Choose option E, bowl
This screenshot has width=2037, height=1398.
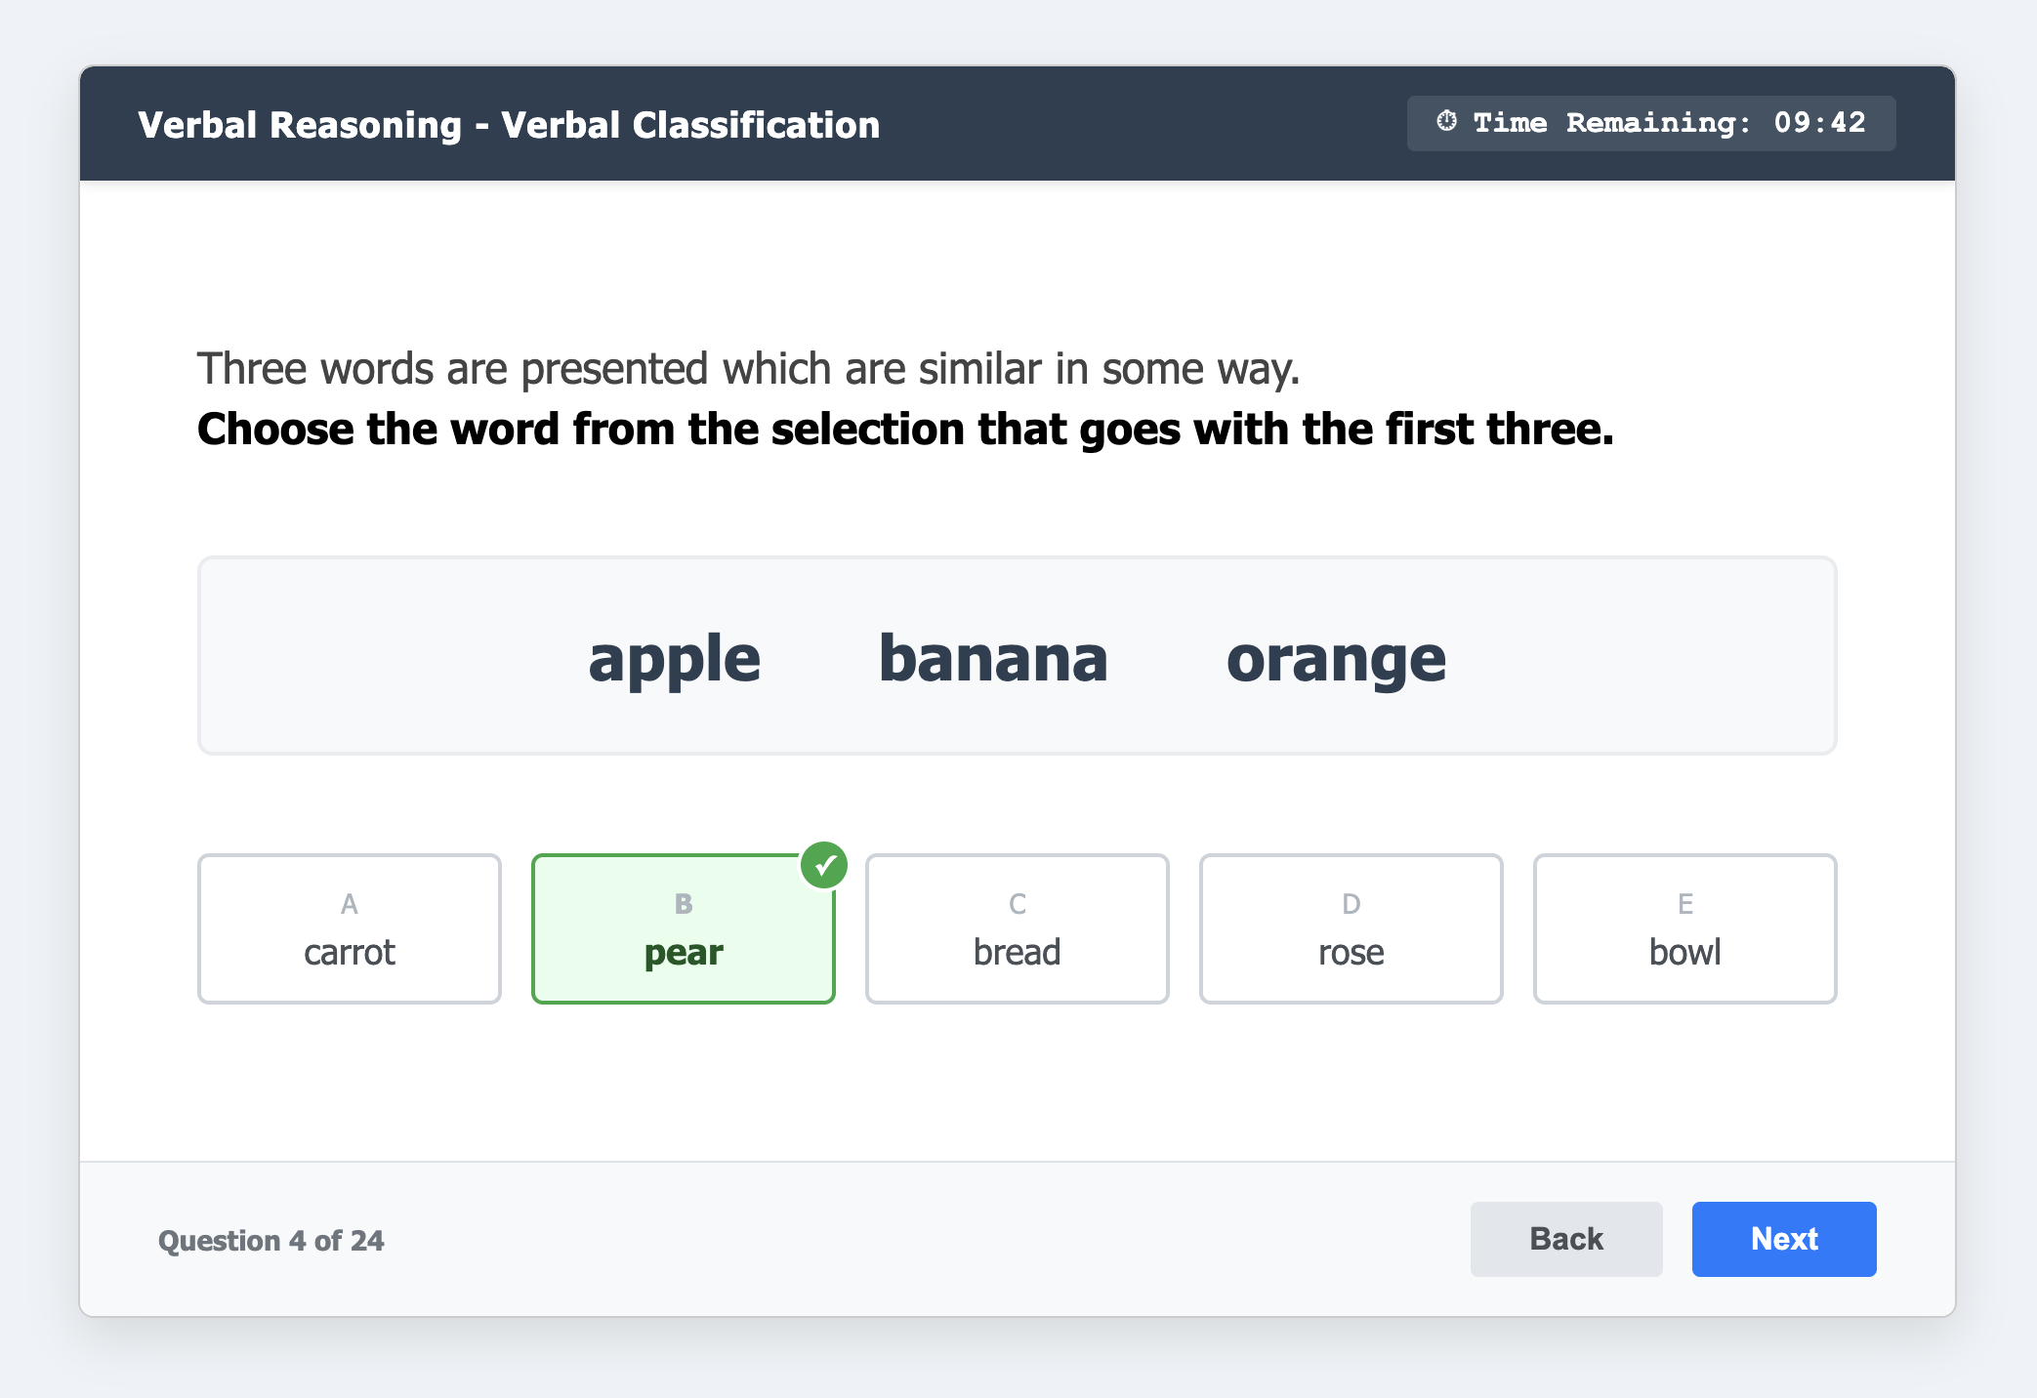pos(1684,928)
